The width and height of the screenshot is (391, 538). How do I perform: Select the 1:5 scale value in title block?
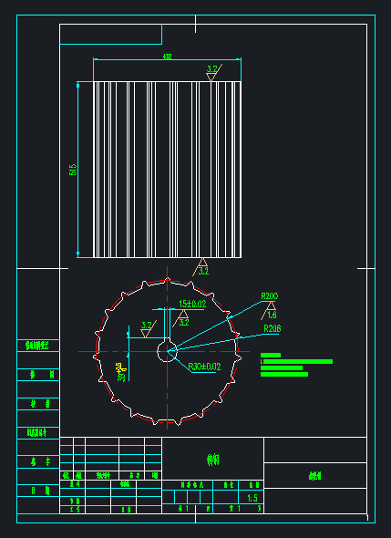pos(252,498)
